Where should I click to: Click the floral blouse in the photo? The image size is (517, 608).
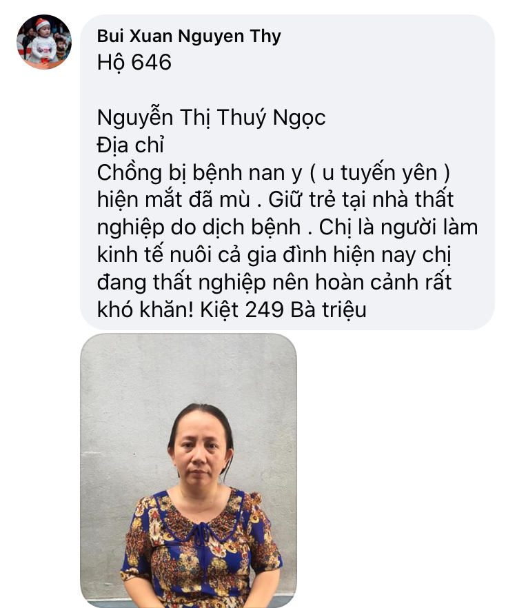[x=201, y=551]
